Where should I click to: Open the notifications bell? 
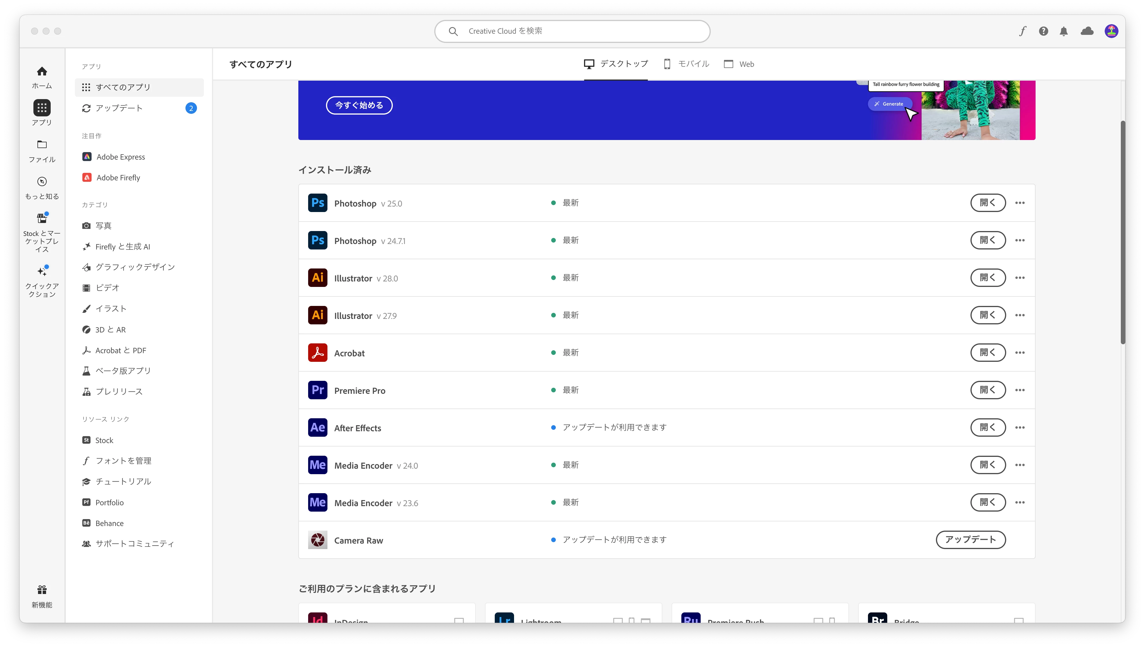coord(1064,31)
